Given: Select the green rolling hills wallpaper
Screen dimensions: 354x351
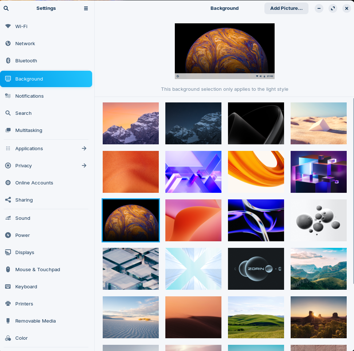Looking at the screenshot, I should (x=256, y=317).
